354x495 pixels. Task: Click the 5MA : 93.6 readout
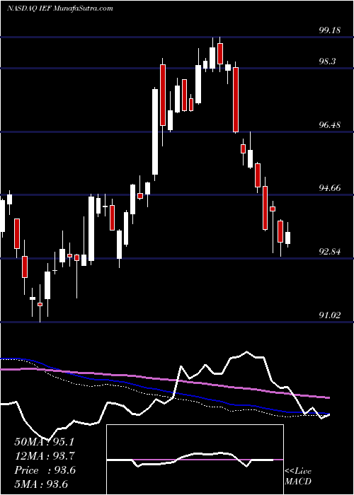pyautogui.click(x=41, y=484)
